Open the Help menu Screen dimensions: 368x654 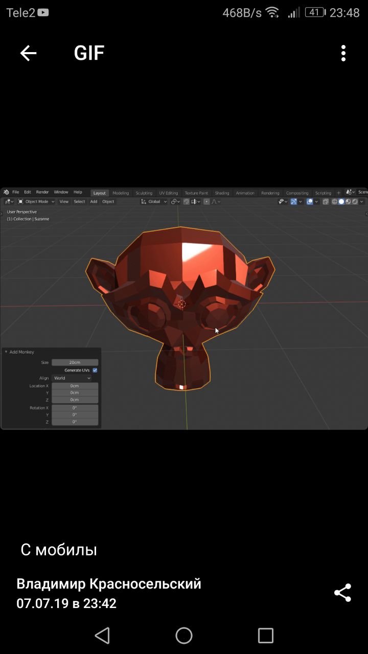(x=78, y=192)
